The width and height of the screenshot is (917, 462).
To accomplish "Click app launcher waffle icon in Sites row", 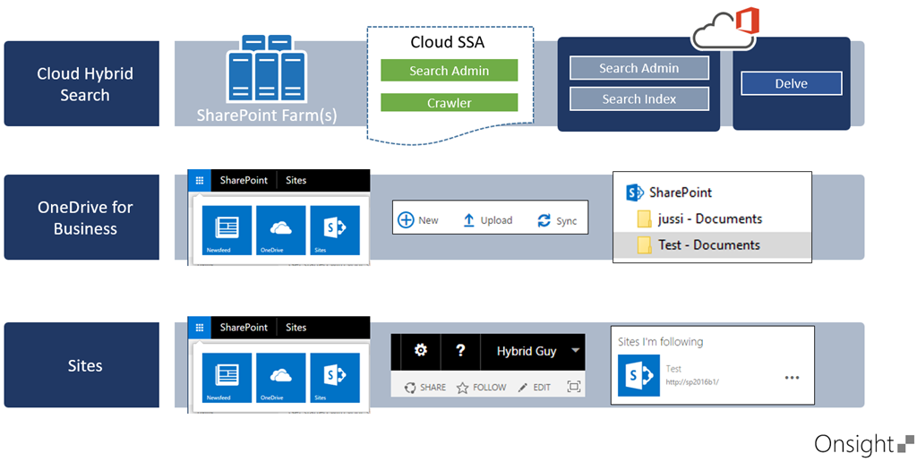I will click(200, 328).
